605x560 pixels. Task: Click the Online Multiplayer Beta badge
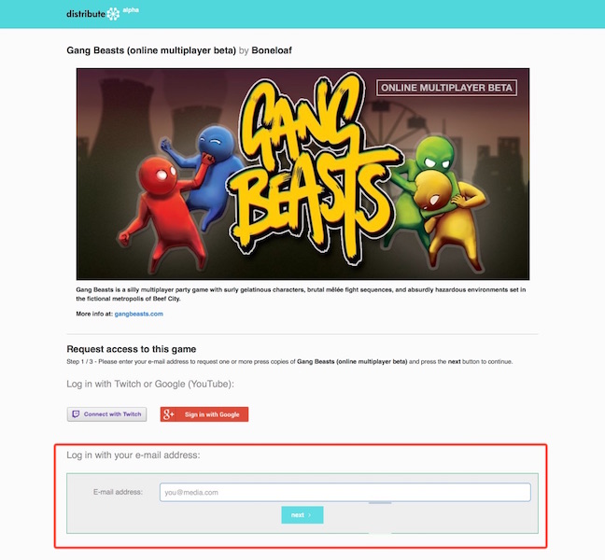[x=447, y=88]
